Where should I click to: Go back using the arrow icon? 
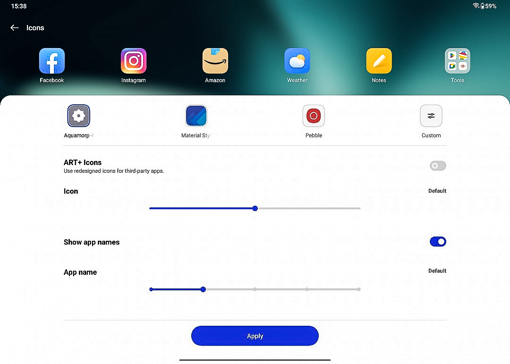pyautogui.click(x=14, y=28)
